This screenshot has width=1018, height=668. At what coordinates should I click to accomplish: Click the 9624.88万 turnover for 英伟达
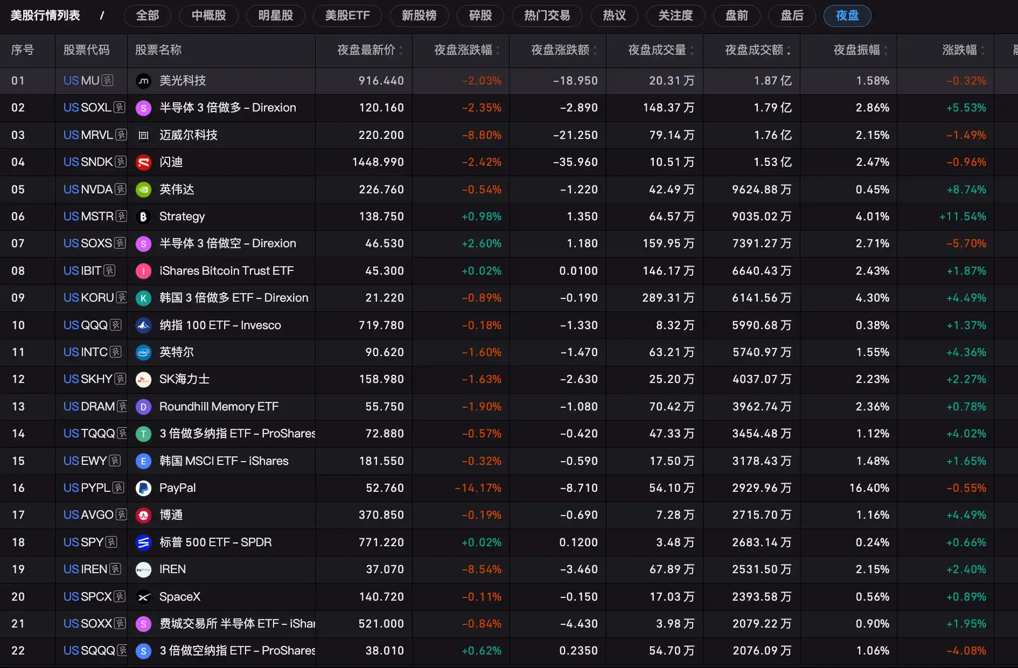(762, 190)
